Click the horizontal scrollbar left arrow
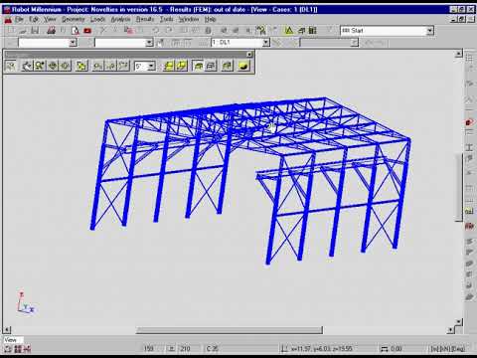Screen dimensions: 477x358 [x=7, y=330]
